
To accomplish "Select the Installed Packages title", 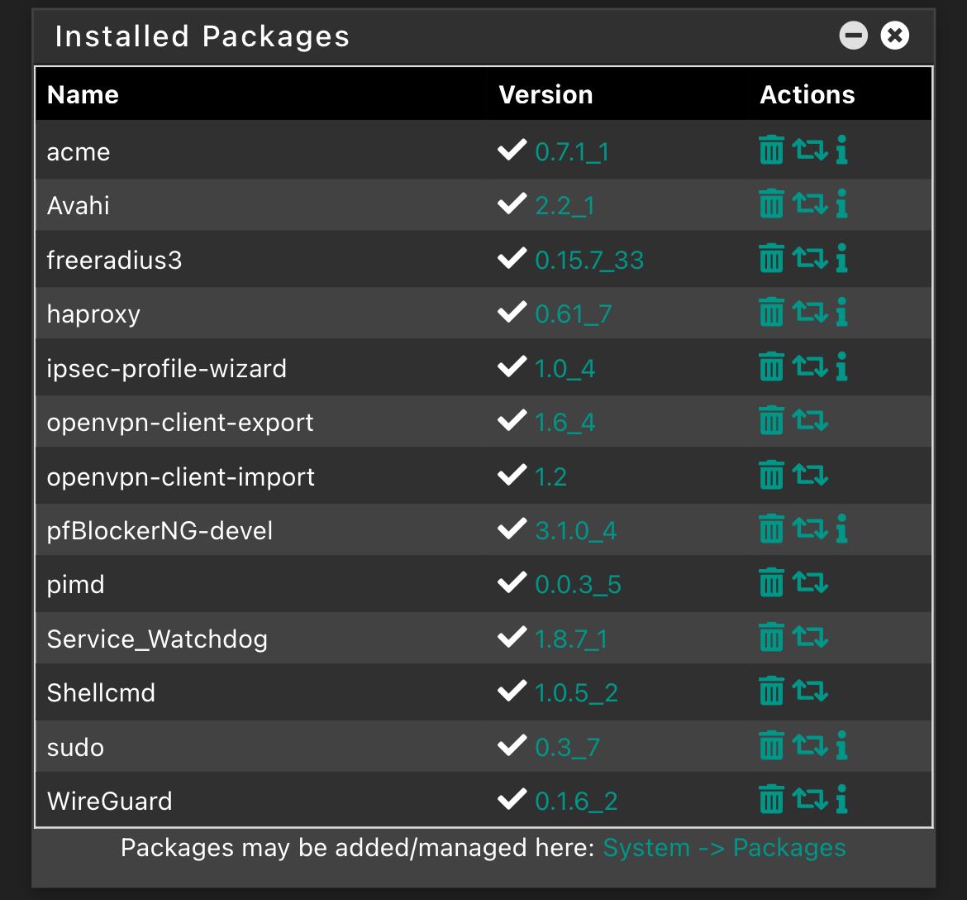I will click(202, 36).
